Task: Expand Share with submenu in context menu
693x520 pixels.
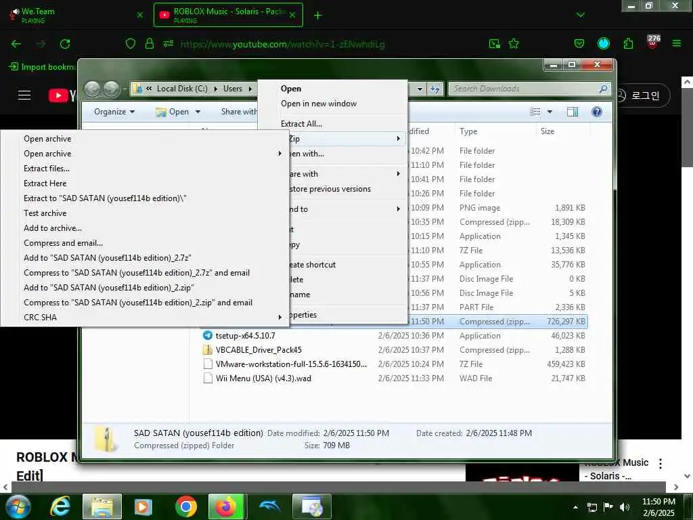Action: click(x=398, y=174)
